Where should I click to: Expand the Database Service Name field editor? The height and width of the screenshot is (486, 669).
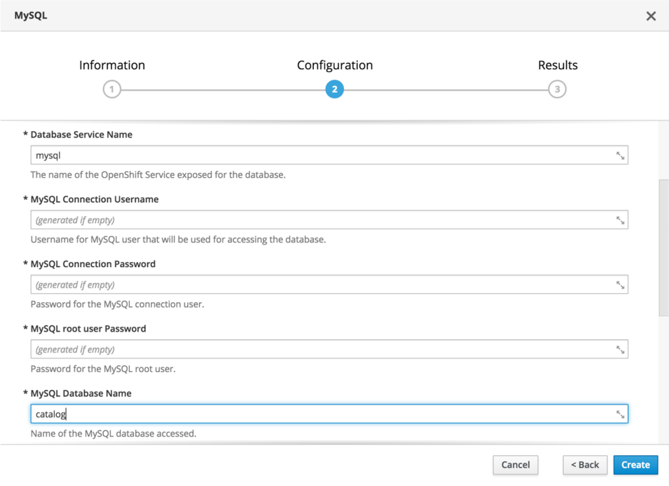620,156
